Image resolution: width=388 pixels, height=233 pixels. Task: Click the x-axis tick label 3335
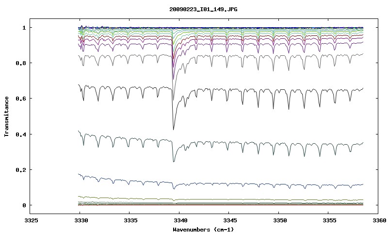tap(129, 220)
